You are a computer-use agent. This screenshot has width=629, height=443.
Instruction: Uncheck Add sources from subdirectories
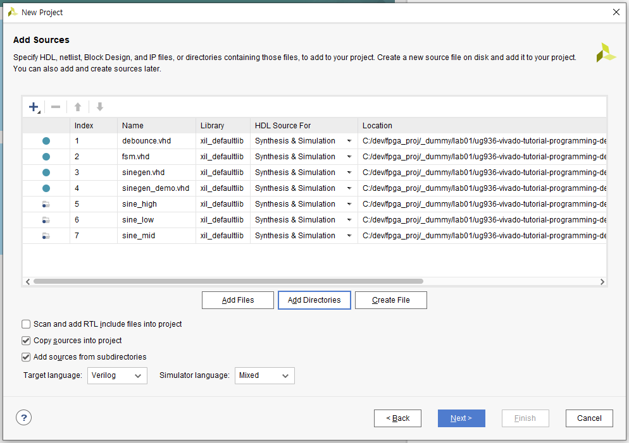tap(26, 357)
